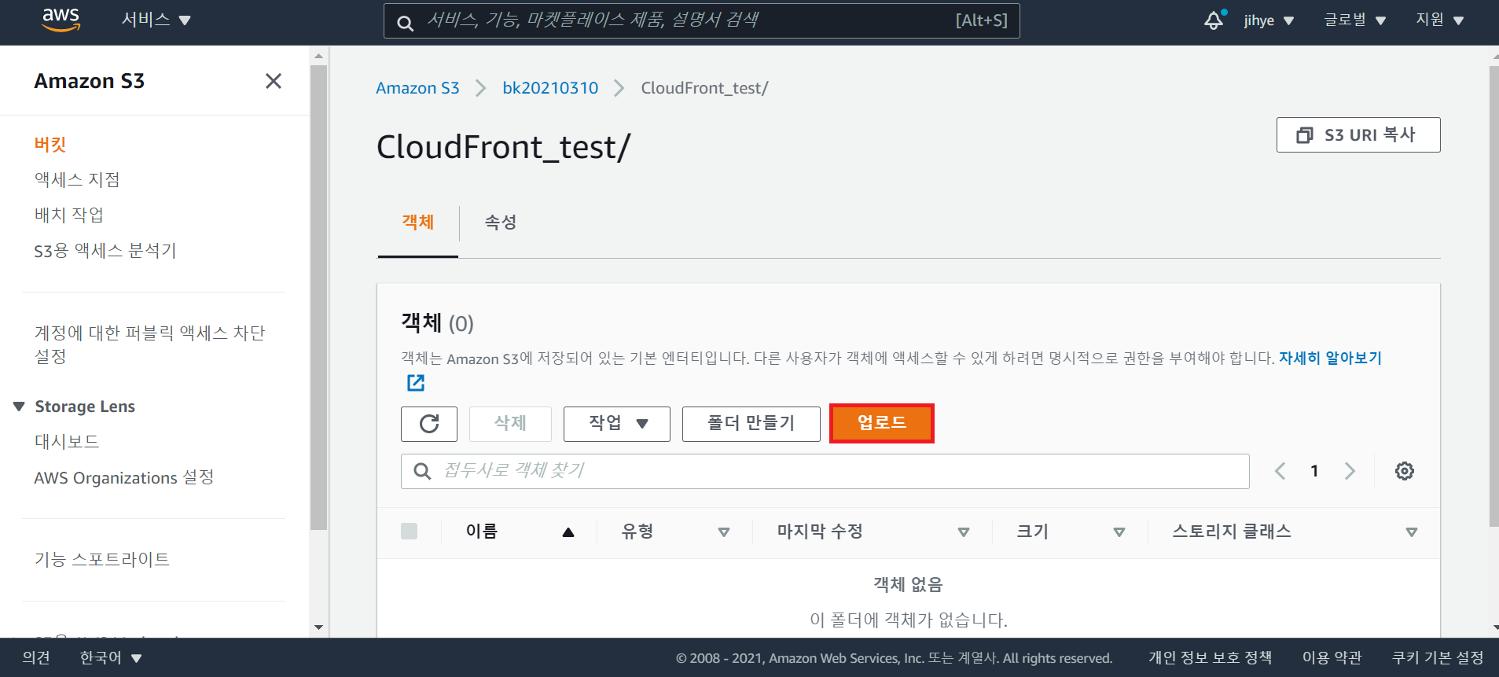
Task: Click the sidebar vertical scrollbar
Action: click(x=318, y=297)
